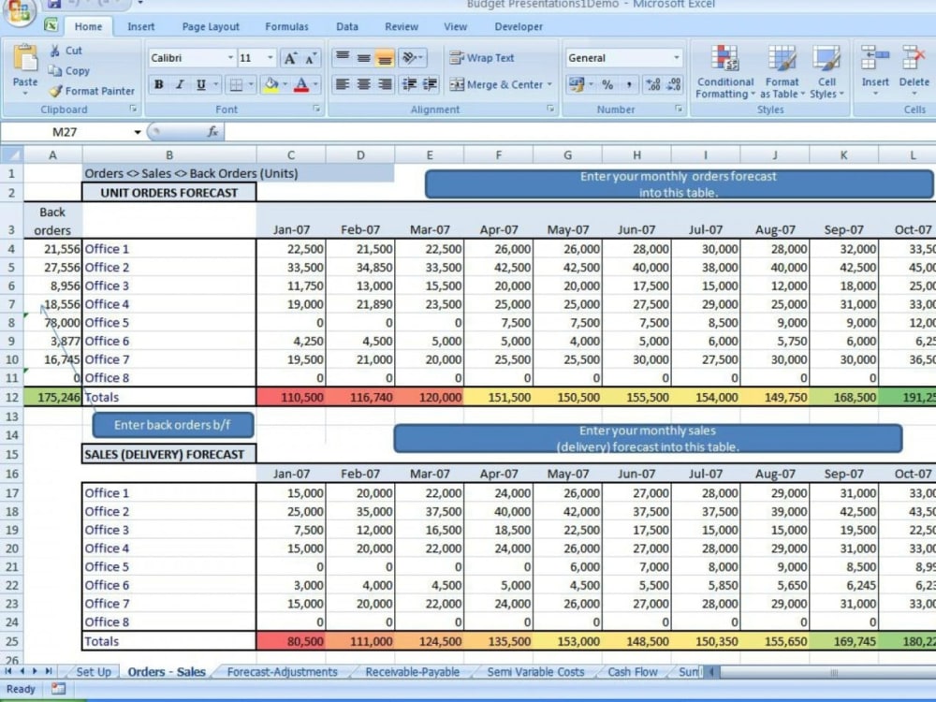The width and height of the screenshot is (936, 702).
Task: Center text horizontally
Action: (x=363, y=84)
